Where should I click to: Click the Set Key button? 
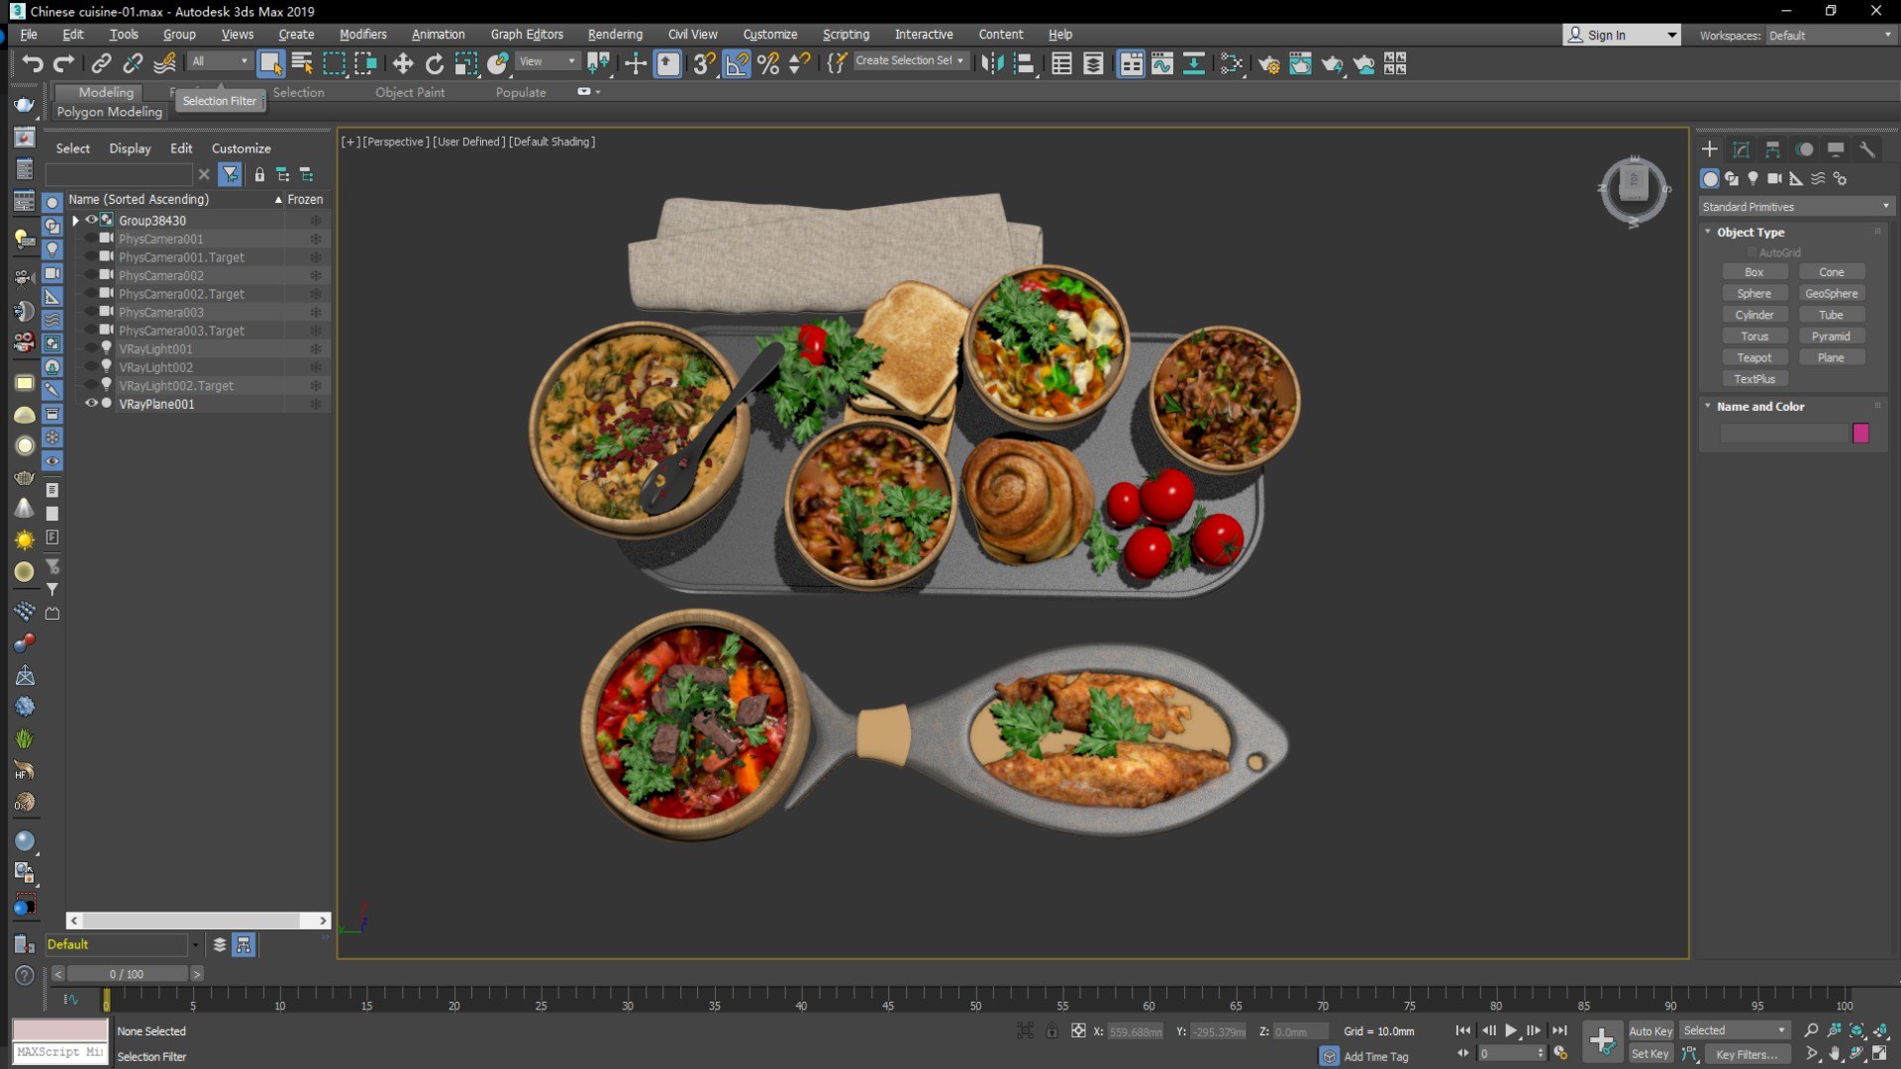1650,1054
